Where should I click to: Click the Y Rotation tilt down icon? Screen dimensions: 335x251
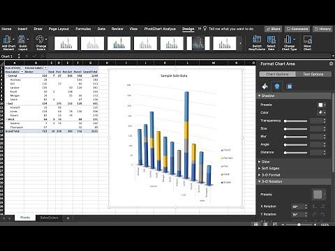[x=322, y=214]
